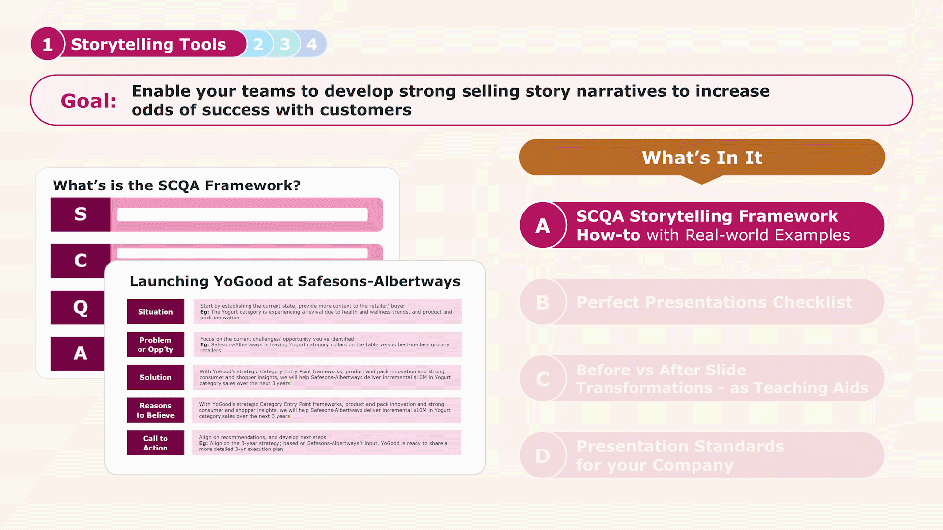Click the letter A circle icon
943x530 pixels.
[543, 226]
